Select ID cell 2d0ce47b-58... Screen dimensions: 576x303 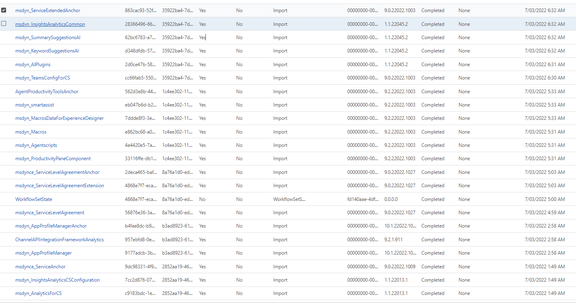pos(140,65)
